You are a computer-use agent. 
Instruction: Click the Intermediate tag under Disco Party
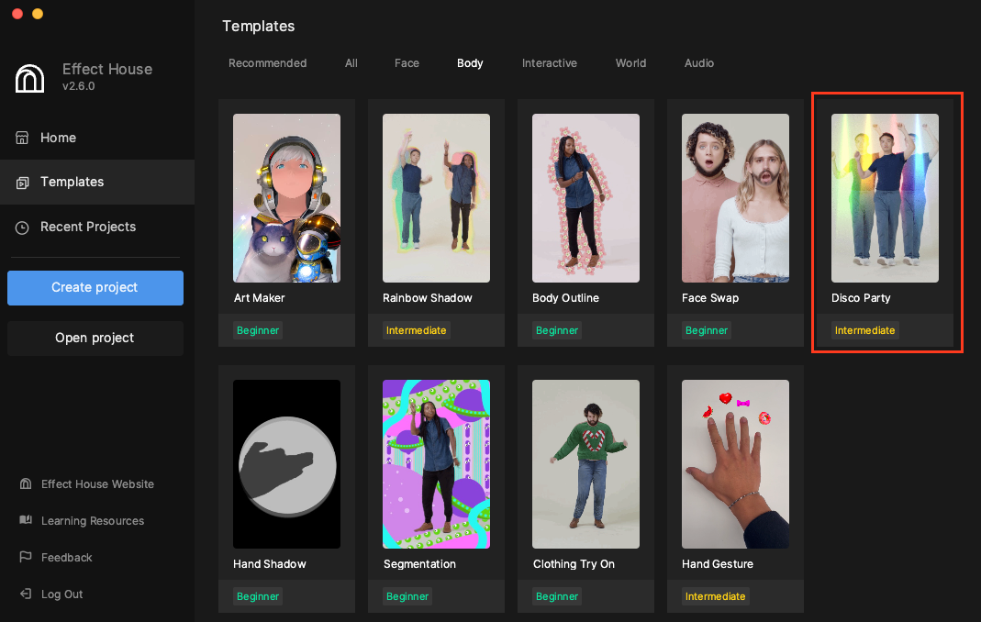[x=864, y=330]
